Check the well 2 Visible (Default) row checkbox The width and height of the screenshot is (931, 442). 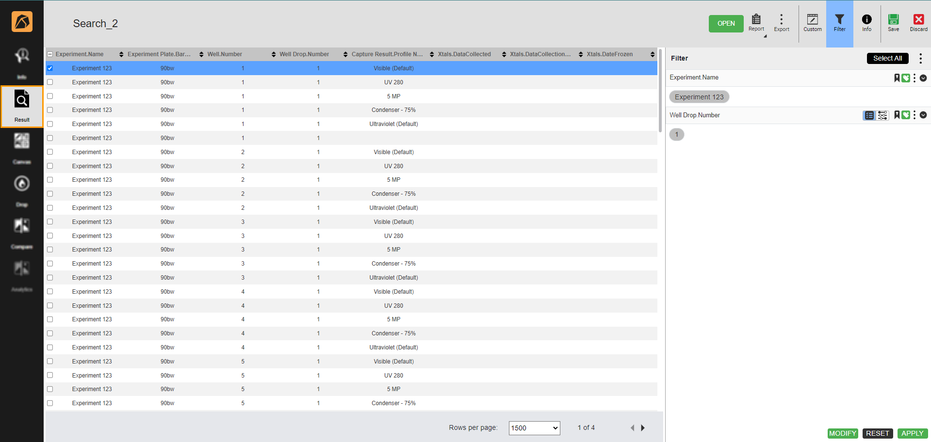coord(50,152)
